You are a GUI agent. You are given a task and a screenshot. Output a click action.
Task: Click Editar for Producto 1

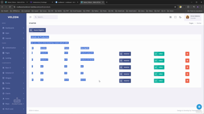[159, 54]
